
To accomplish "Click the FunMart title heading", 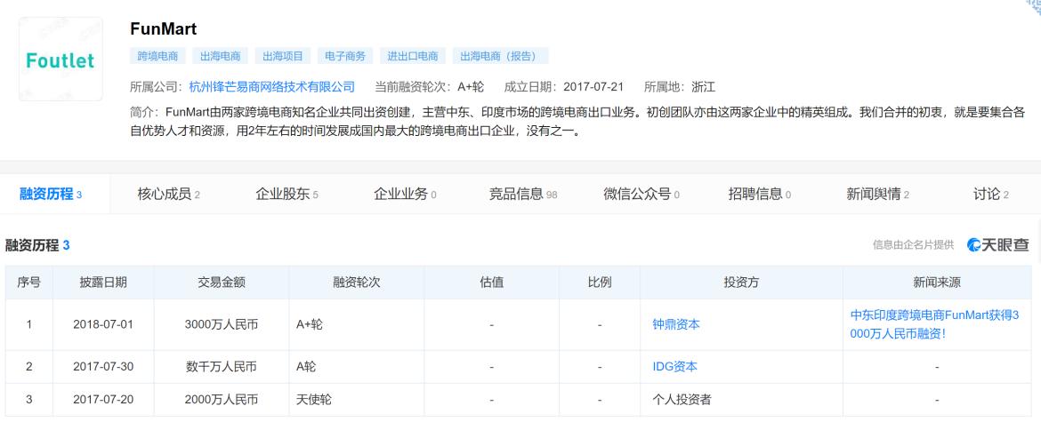I will pyautogui.click(x=164, y=29).
